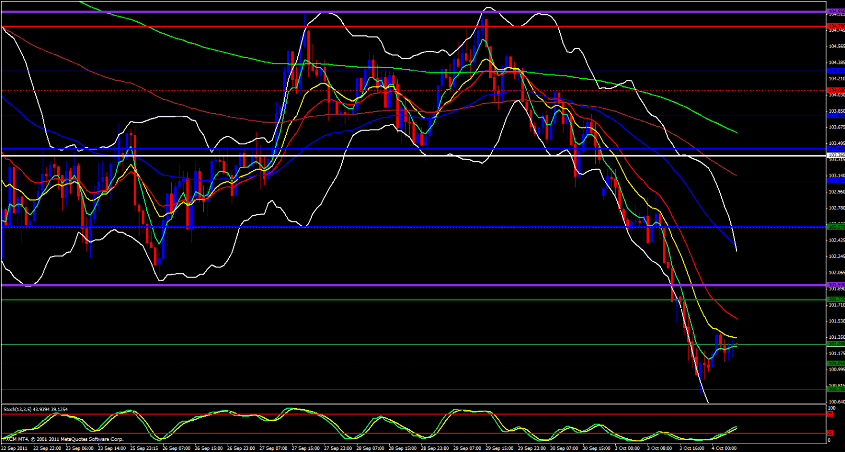Screen dimensions: 845x452
Task: Click the white 103.360 price label
Action: [x=835, y=155]
